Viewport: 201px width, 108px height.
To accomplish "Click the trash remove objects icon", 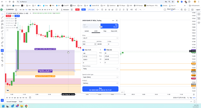I will 2,65.
